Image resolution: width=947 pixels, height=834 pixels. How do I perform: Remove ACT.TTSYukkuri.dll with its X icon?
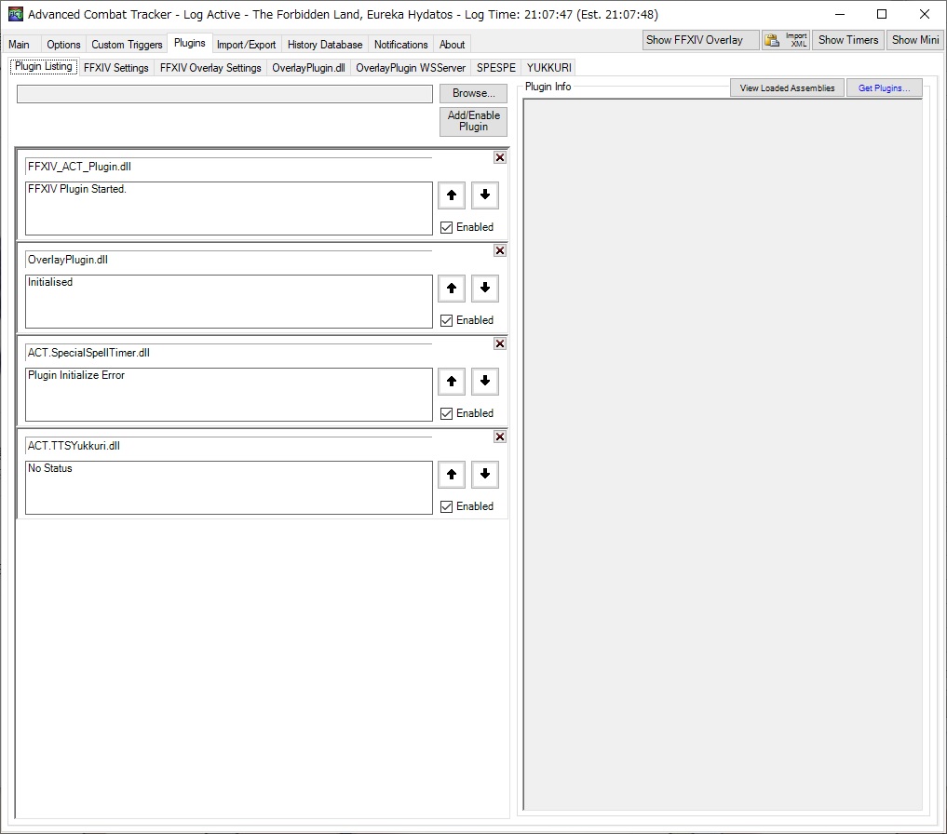[500, 437]
